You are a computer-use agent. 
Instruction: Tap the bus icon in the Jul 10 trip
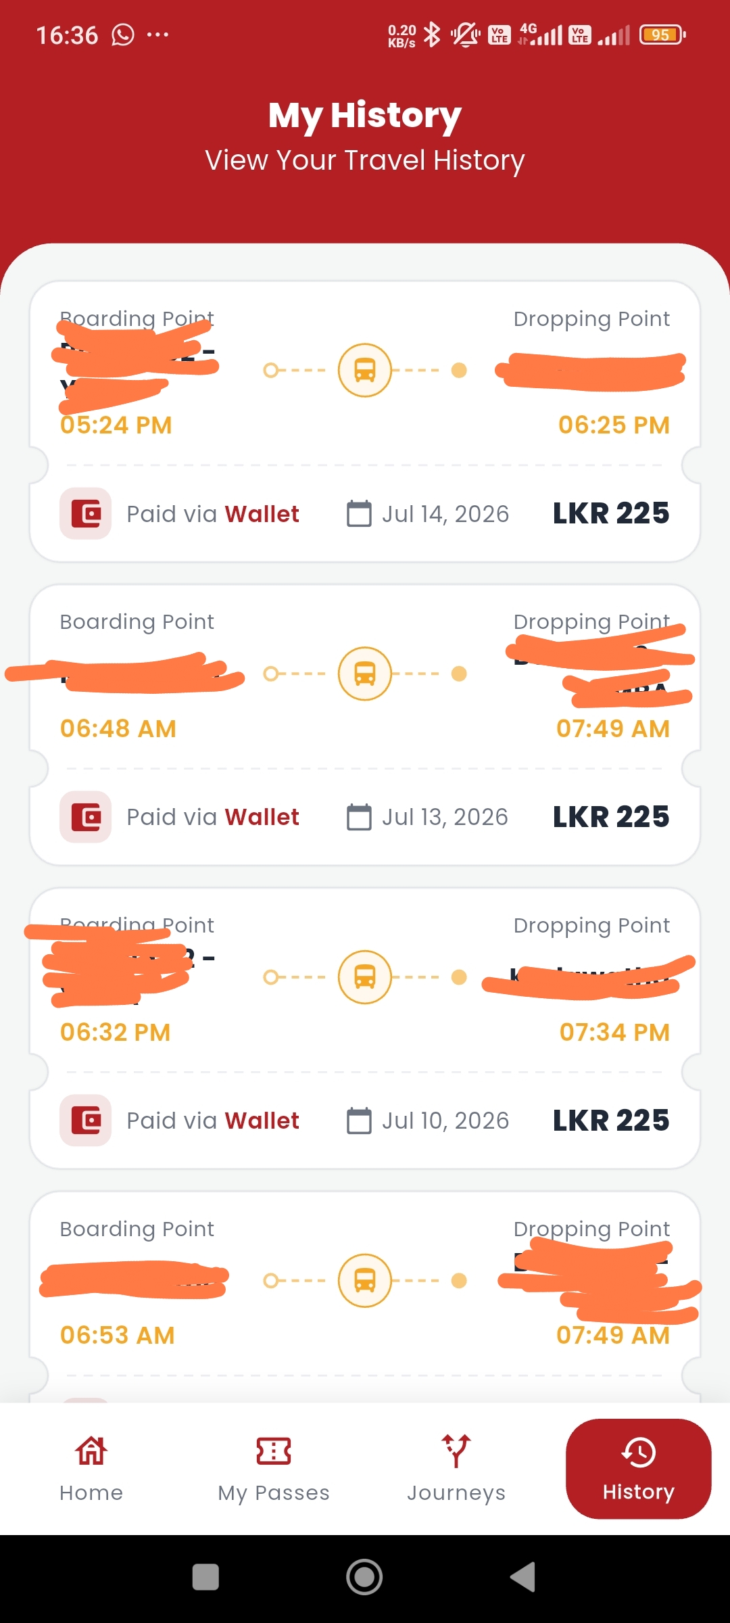(365, 977)
